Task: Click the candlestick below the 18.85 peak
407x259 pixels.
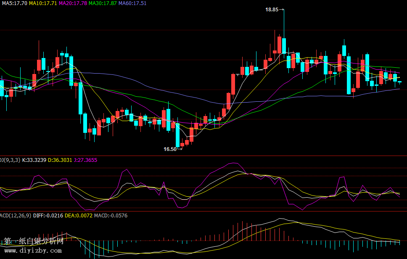Action: point(284,45)
